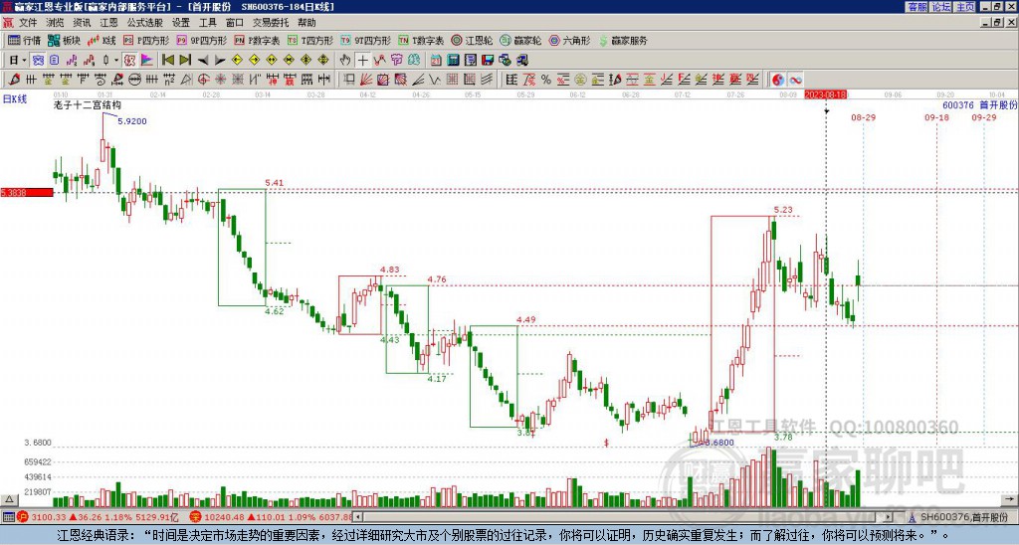Click the 板块 toolbar button
This screenshot has width=1019, height=545.
[64, 40]
